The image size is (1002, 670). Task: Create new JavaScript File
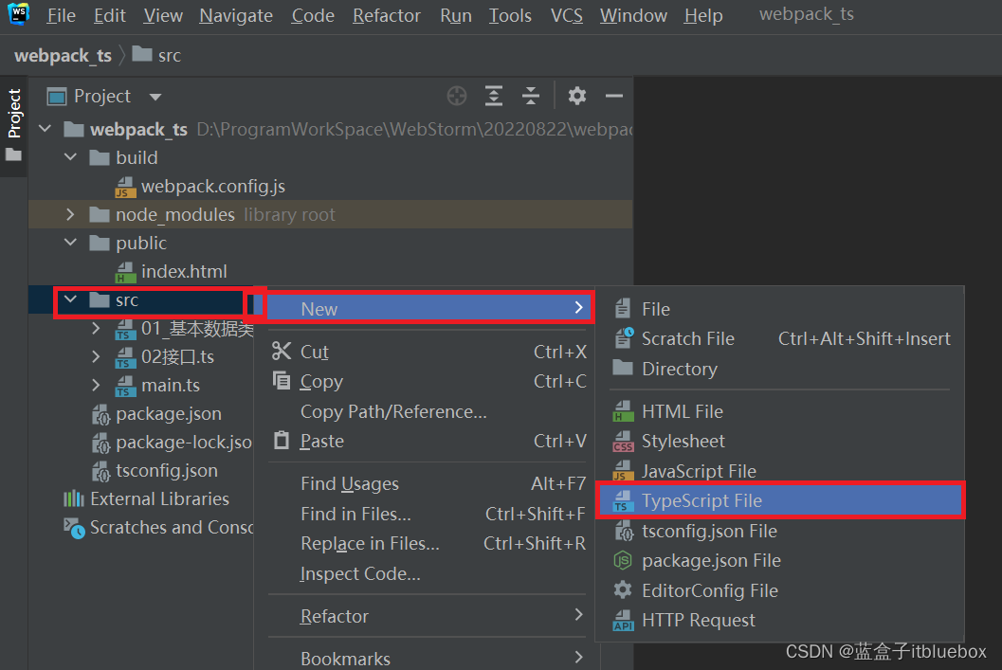coord(779,471)
